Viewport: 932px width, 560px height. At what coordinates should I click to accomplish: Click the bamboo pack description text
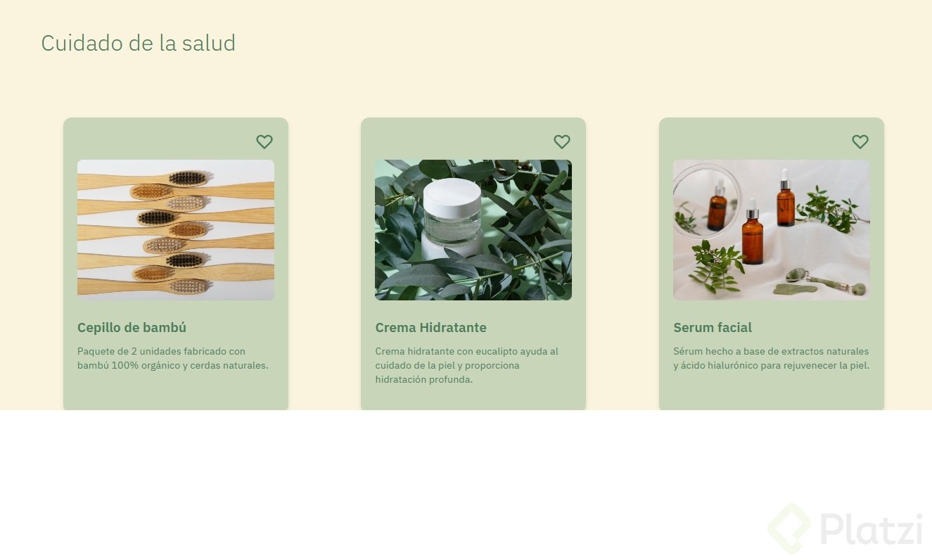tap(173, 358)
